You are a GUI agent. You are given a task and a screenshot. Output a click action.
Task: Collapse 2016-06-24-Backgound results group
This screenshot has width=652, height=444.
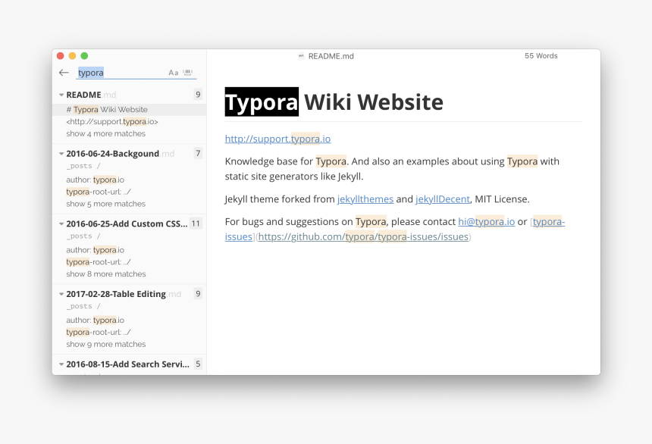tap(61, 153)
